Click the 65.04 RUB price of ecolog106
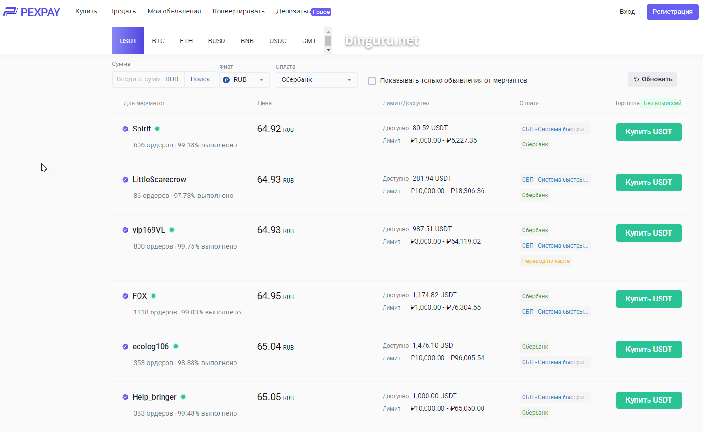The image size is (703, 432). point(275,347)
